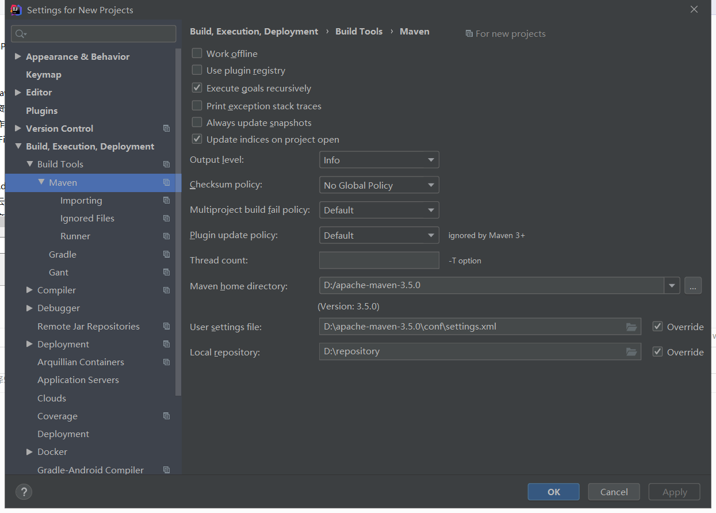
Task: Click the per-project icon next to Remote Jar Repositories
Action: pyautogui.click(x=166, y=326)
